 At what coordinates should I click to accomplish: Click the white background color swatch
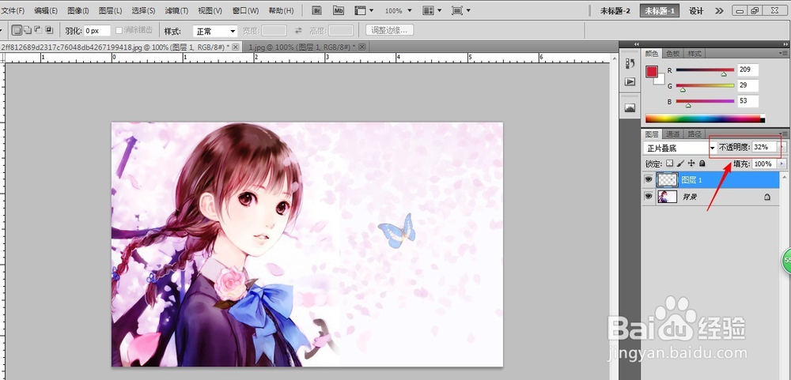pyautogui.click(x=660, y=80)
